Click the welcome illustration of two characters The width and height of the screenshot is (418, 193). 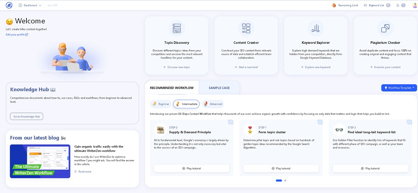pos(72,57)
